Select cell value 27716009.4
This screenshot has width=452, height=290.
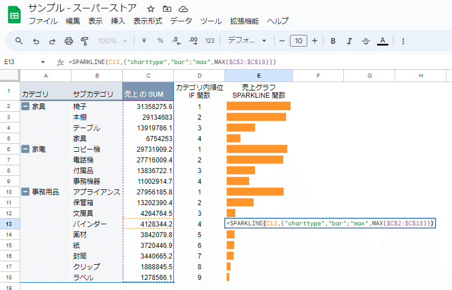[x=148, y=160]
